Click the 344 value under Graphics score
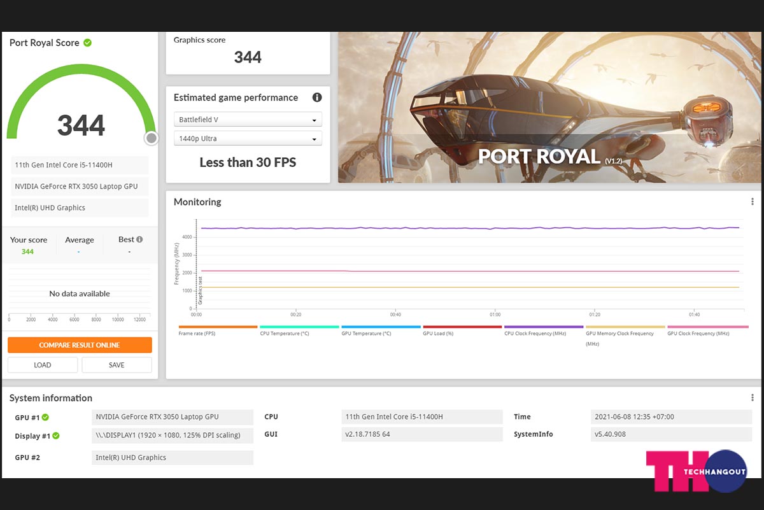Image resolution: width=764 pixels, height=510 pixels. (248, 57)
